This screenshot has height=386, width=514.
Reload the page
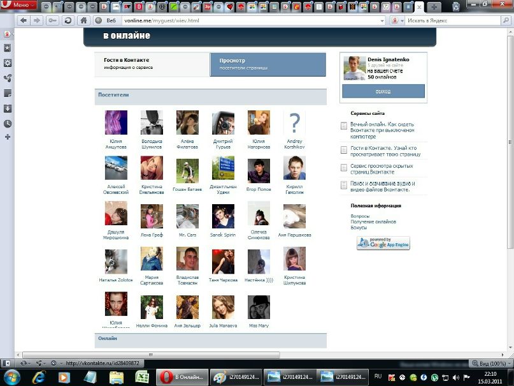[x=68, y=20]
